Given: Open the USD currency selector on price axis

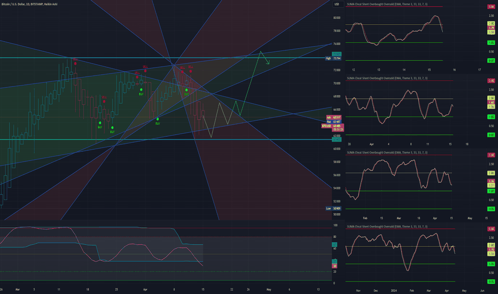Looking at the screenshot, I should (x=337, y=4).
